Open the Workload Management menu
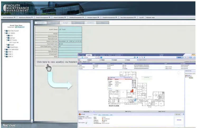This screenshot has height=128, width=197. pos(77,18)
